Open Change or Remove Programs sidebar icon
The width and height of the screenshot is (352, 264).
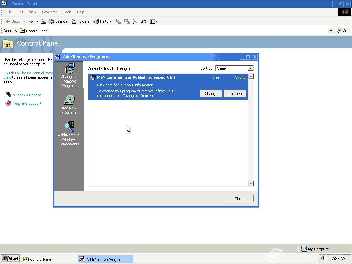coord(69,75)
